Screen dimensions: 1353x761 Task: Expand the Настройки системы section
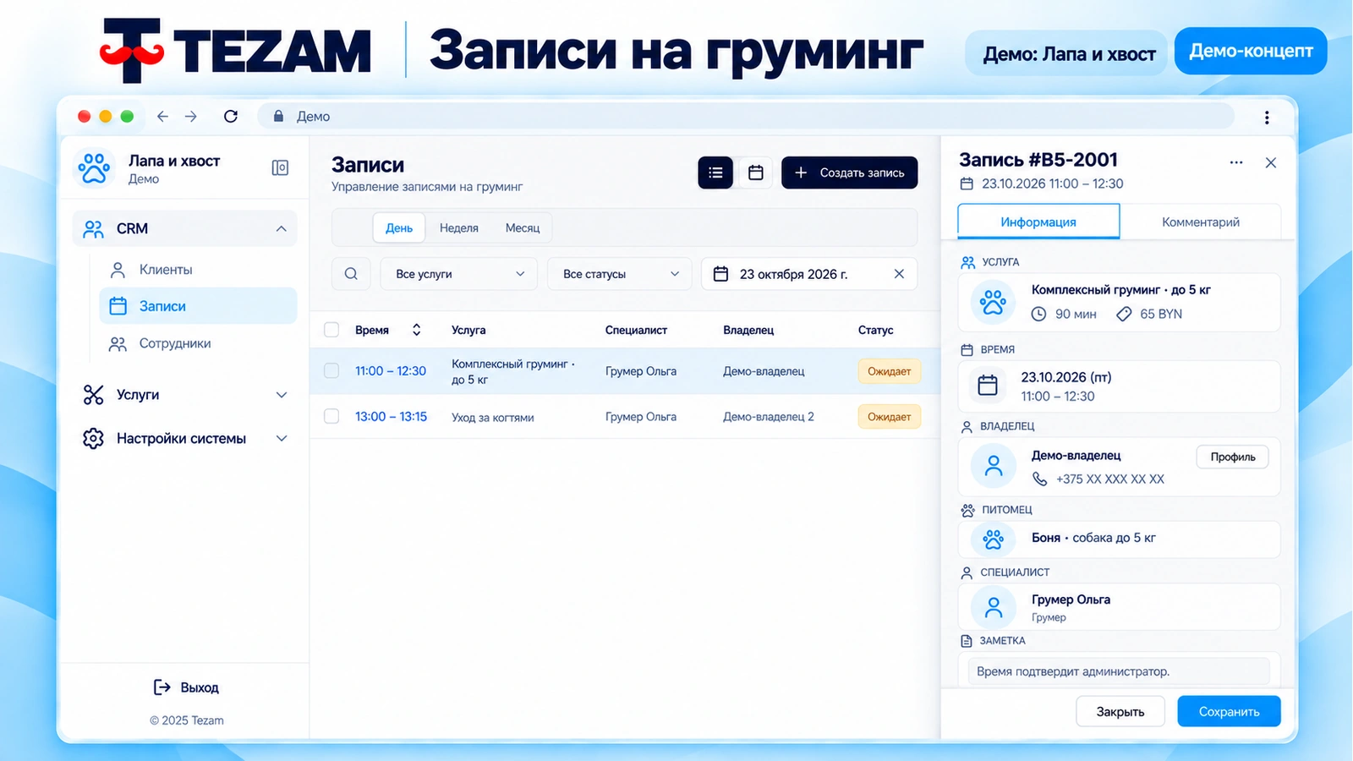click(184, 439)
